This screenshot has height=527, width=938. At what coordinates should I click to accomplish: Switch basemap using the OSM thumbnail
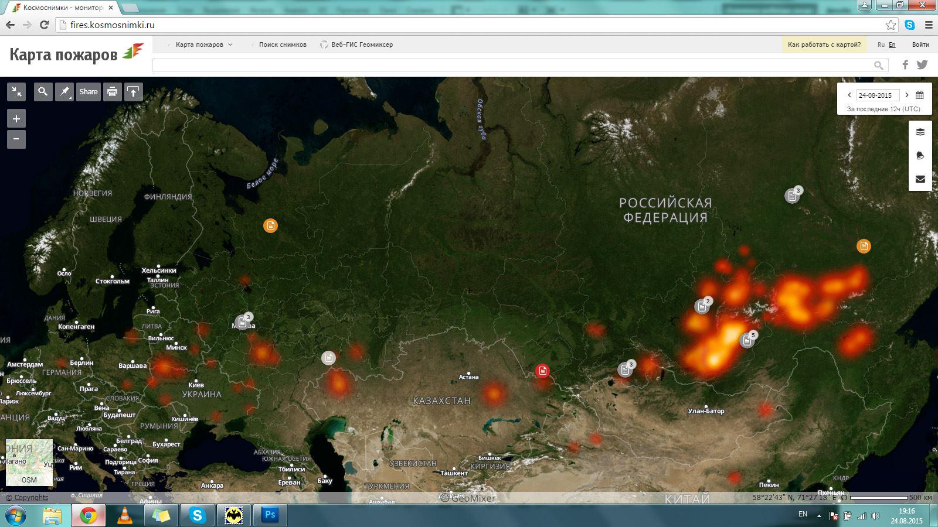click(x=29, y=463)
